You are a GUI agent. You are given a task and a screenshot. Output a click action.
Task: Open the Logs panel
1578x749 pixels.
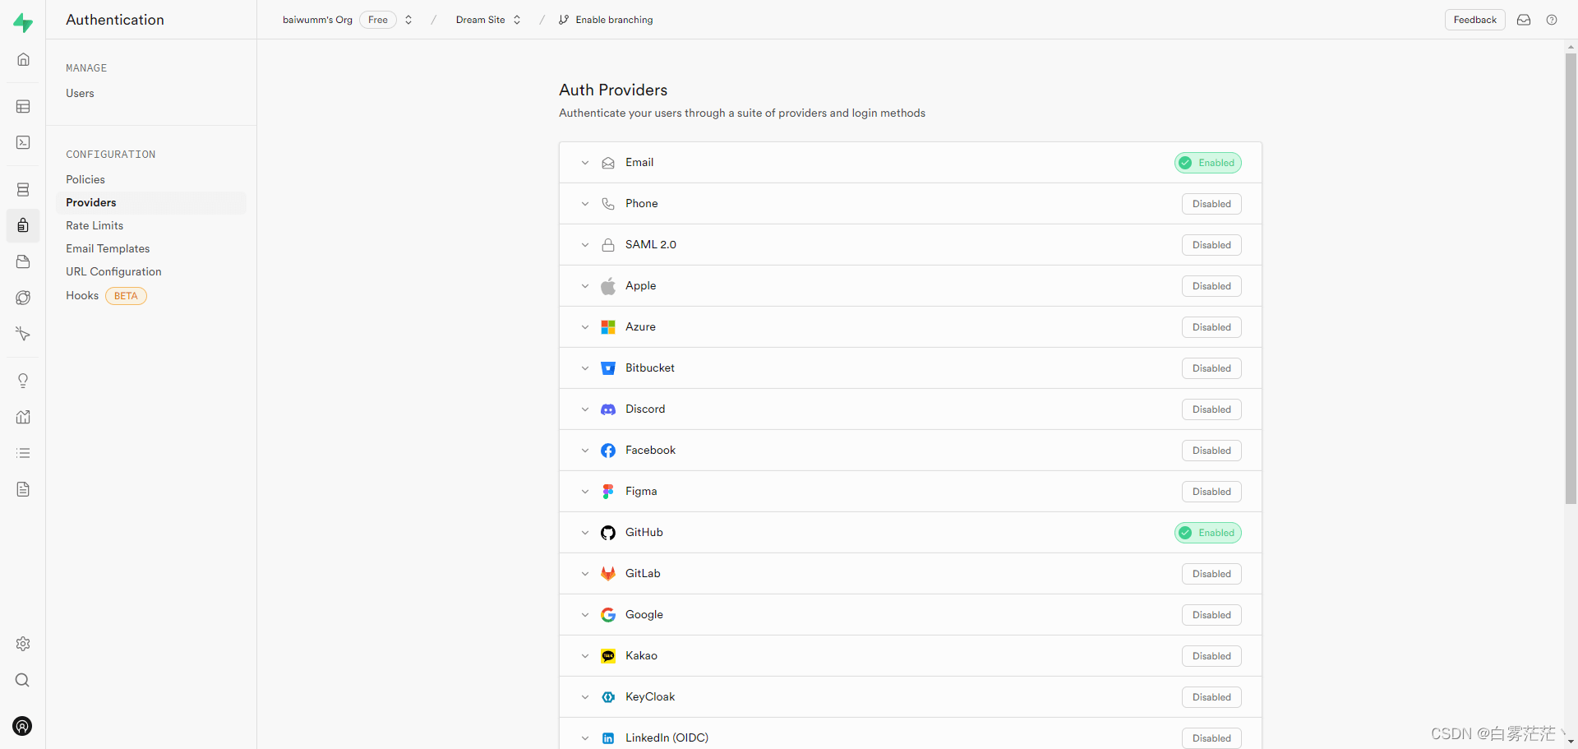coord(22,453)
